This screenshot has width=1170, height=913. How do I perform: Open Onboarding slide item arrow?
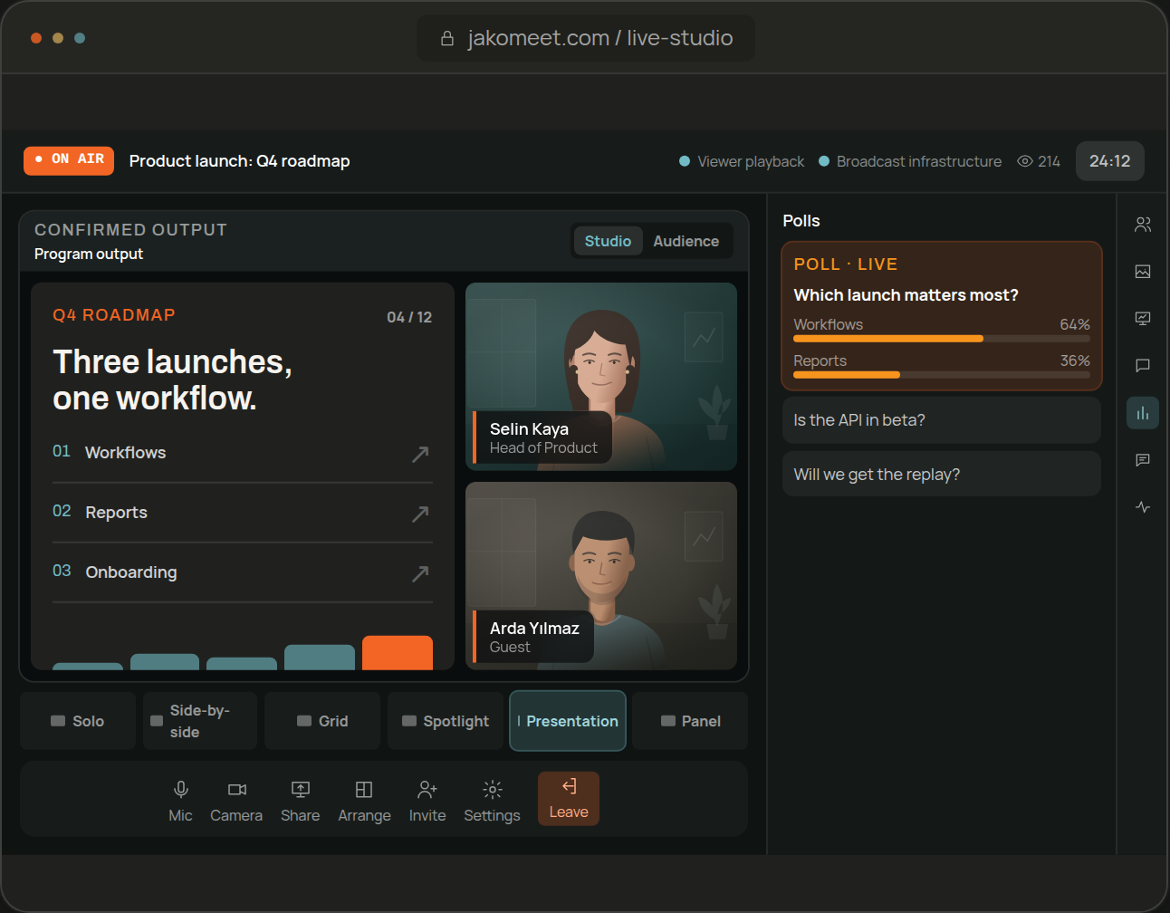point(420,573)
